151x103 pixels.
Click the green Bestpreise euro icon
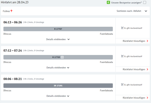(x=108, y=2)
